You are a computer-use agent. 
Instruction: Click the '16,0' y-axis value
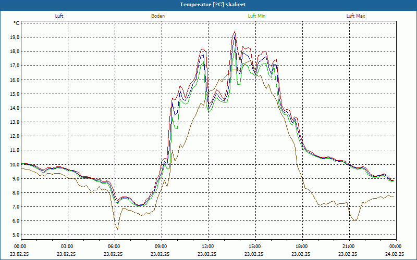[x=15, y=80]
